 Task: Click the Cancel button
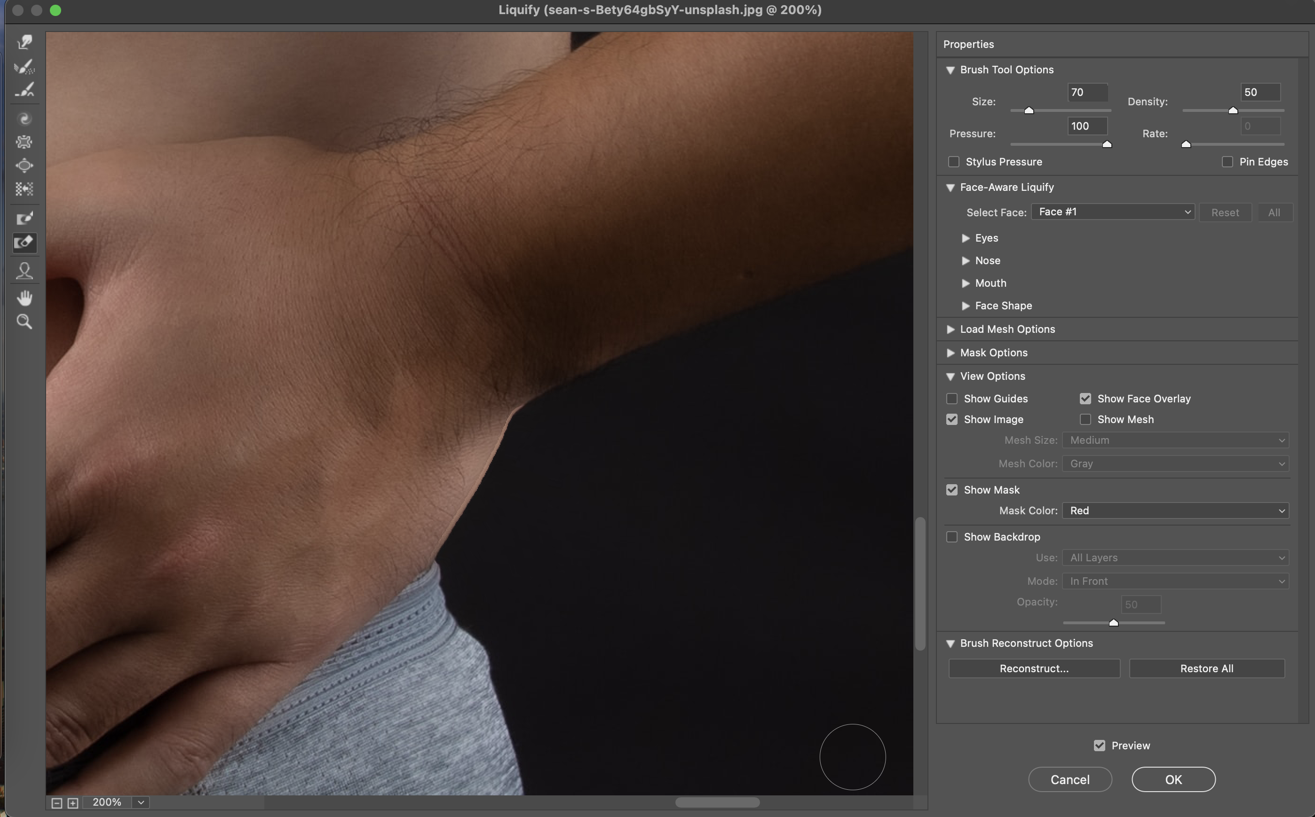tap(1069, 779)
